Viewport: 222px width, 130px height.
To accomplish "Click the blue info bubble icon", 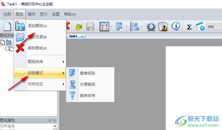I will click(176, 26).
